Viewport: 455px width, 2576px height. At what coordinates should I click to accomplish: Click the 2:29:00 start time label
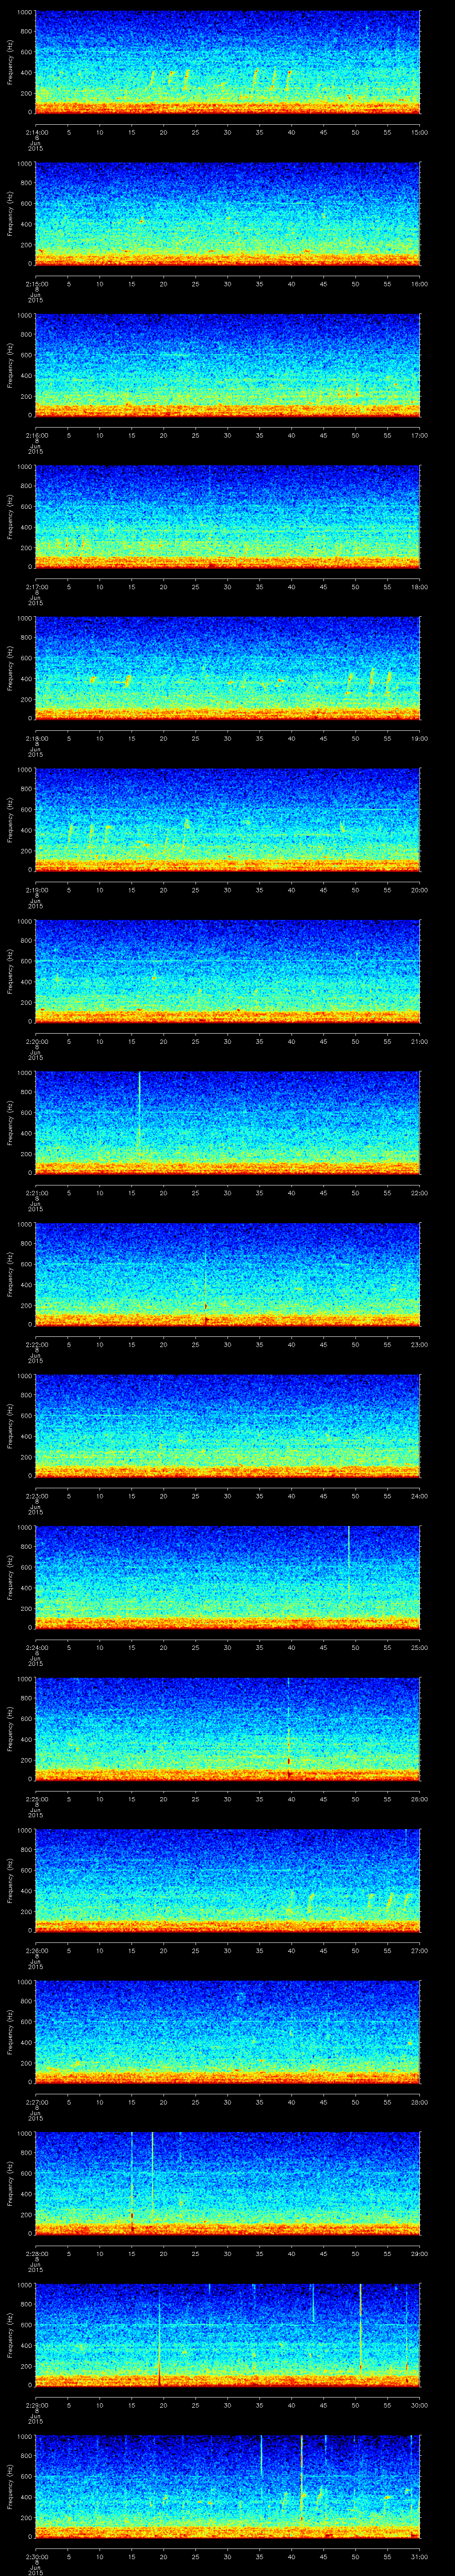point(36,2405)
